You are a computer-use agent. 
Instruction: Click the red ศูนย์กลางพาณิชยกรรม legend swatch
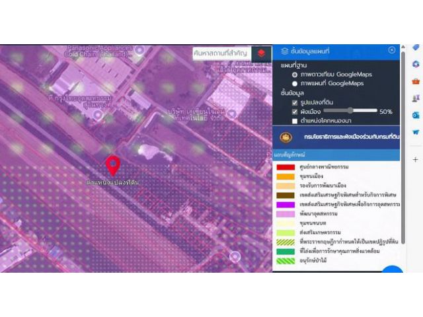click(286, 168)
